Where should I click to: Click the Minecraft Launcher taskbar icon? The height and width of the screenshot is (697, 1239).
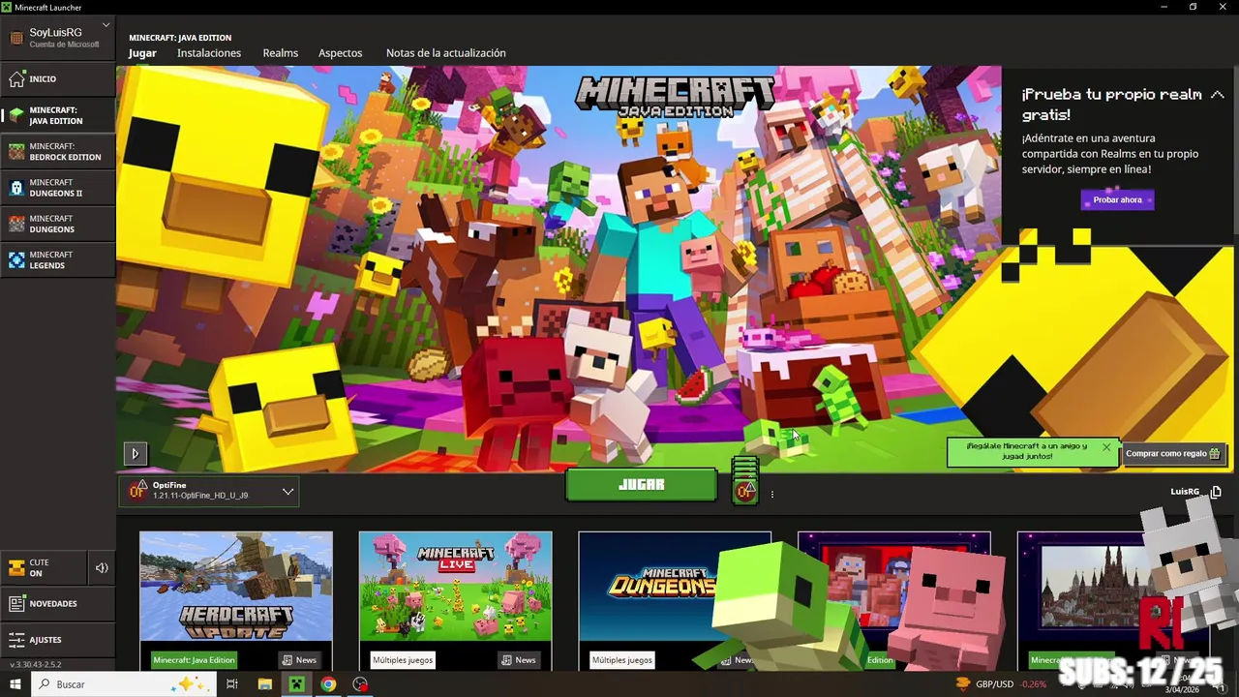[x=296, y=684]
